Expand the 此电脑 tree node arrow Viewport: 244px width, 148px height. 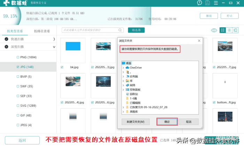click(123, 76)
